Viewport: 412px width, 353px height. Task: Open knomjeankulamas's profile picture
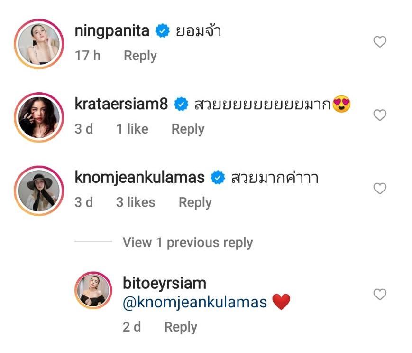coord(39,191)
